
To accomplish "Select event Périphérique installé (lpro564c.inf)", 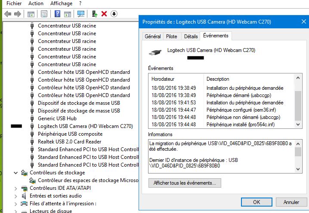I will pyautogui.click(x=222, y=125).
